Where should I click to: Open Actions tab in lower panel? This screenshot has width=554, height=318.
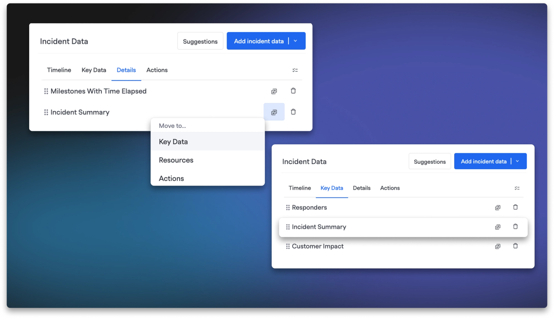click(x=390, y=188)
